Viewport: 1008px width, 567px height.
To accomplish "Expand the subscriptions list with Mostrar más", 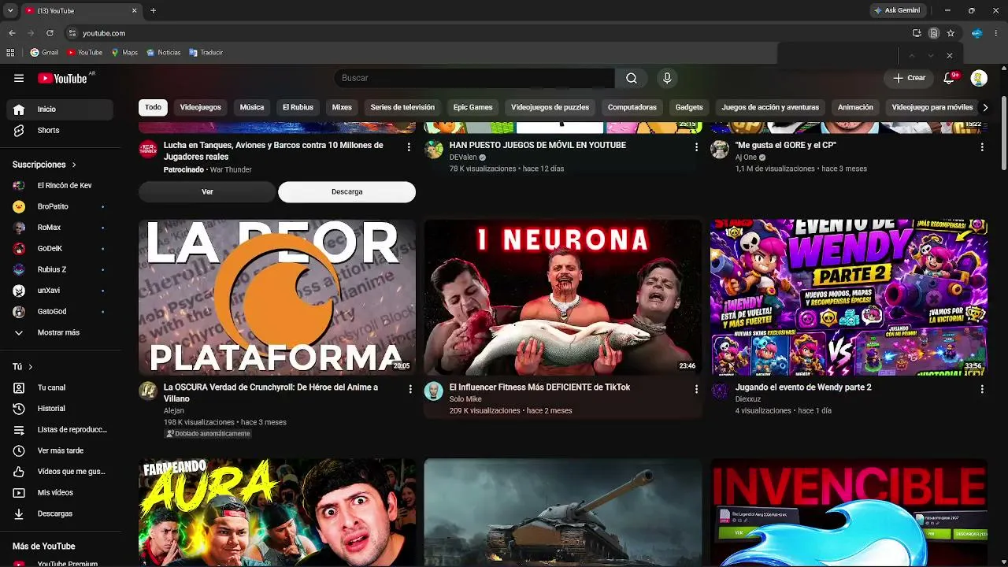I will point(60,332).
